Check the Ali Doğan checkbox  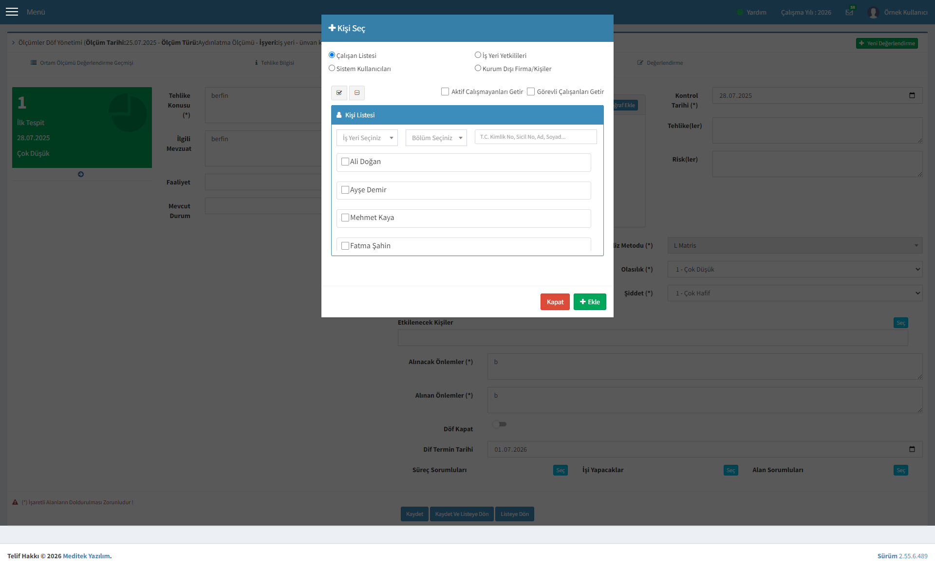pos(345,162)
